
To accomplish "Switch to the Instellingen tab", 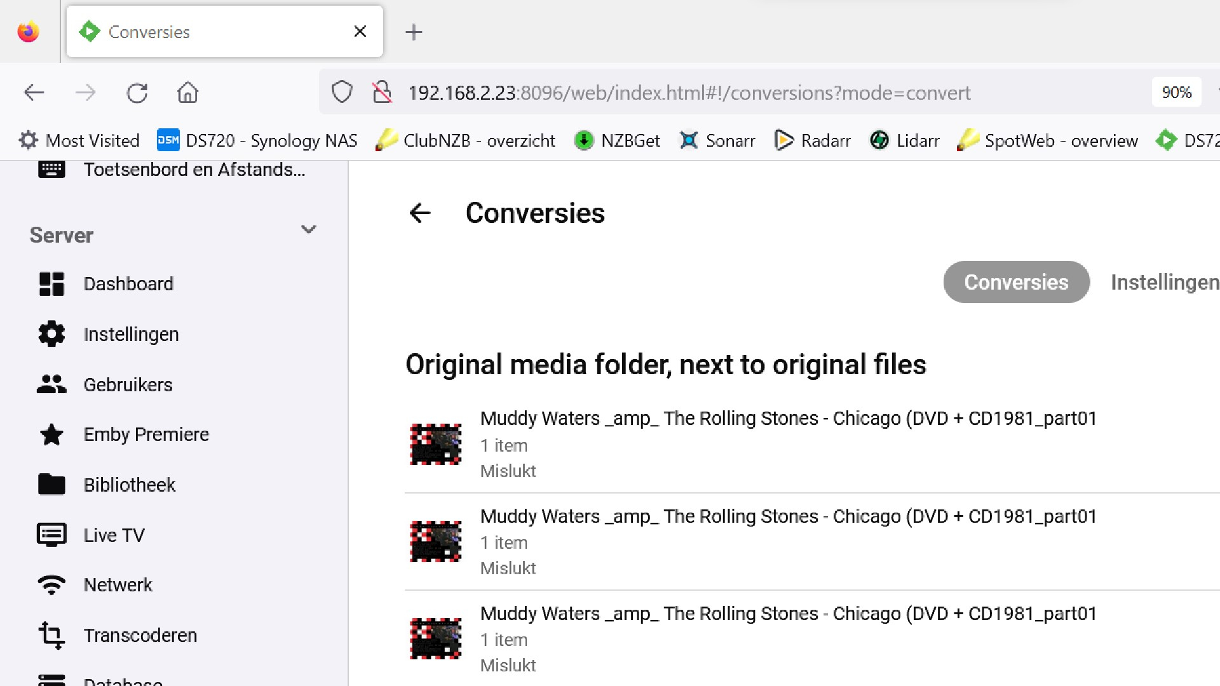I will 1164,282.
